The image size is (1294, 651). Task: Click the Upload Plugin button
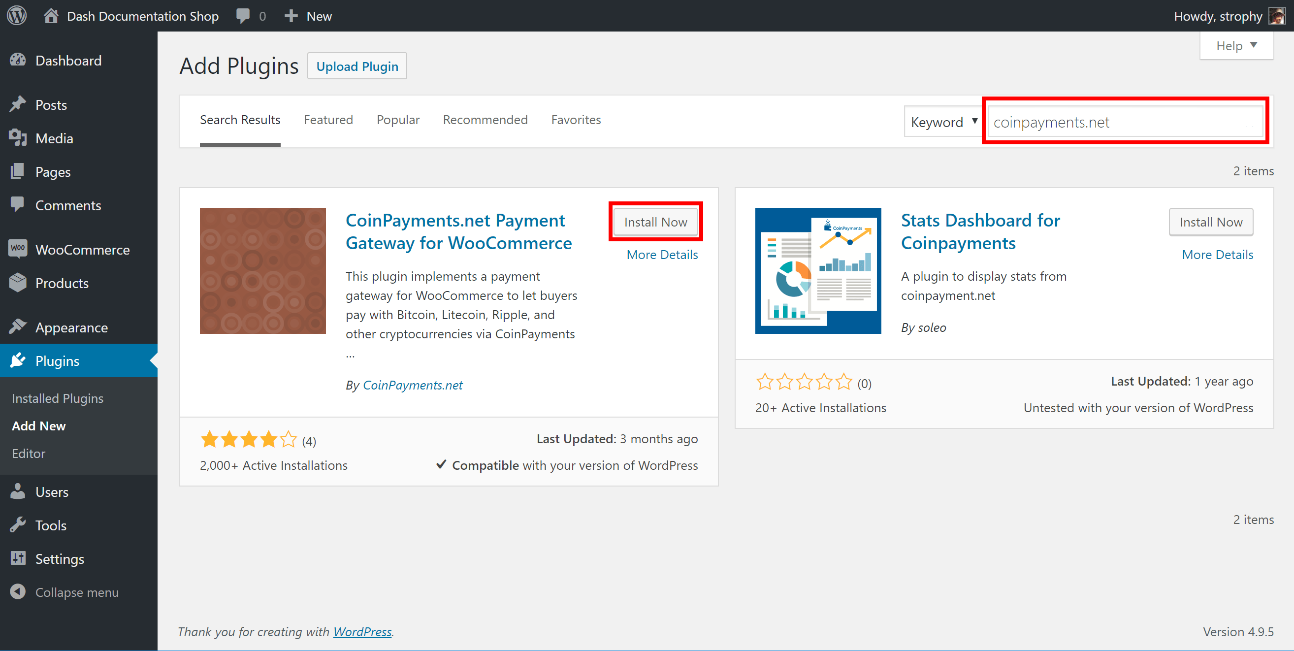(356, 66)
